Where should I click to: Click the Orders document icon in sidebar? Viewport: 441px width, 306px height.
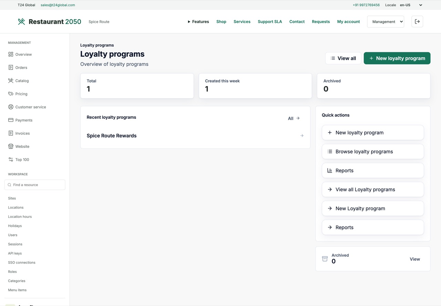(x=11, y=67)
